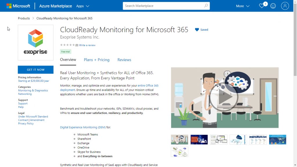Screen dimensions: 297x167
Task: Click the SharePoint list item
Action: (x=84, y=139)
